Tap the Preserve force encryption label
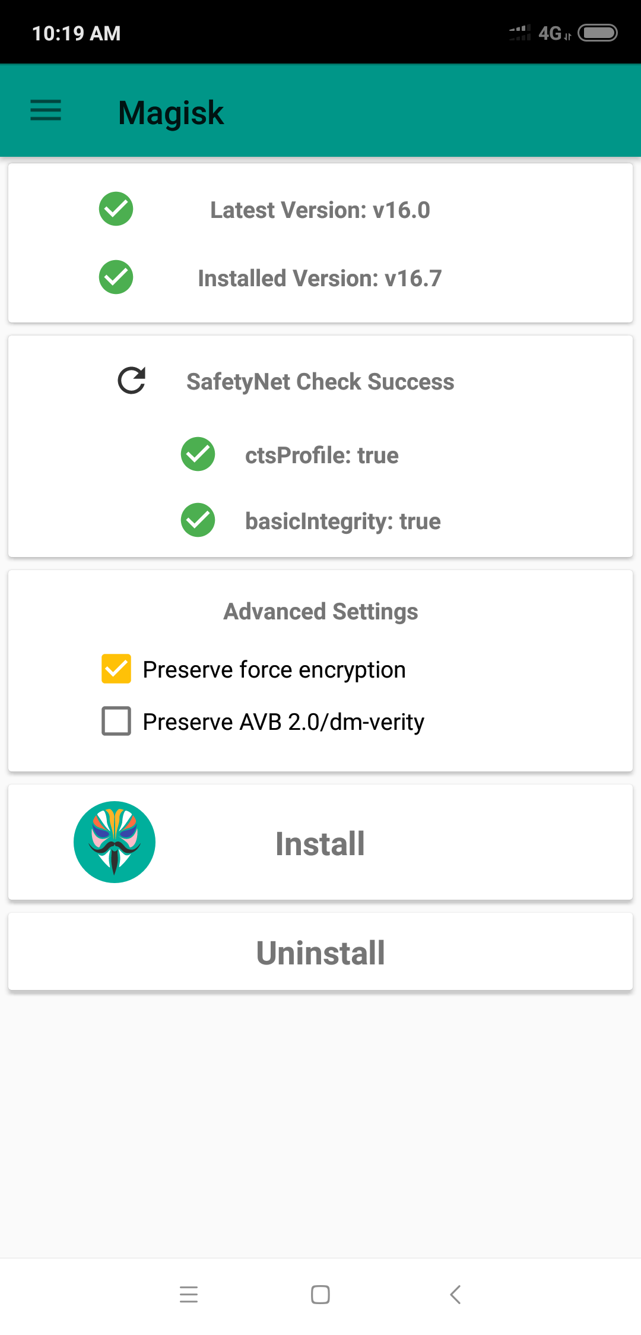641x1335 pixels. click(274, 670)
